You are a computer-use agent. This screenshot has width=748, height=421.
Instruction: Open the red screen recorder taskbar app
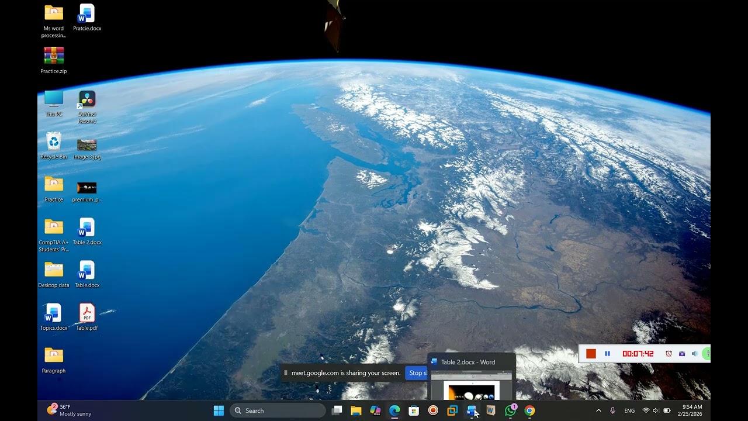click(x=433, y=410)
